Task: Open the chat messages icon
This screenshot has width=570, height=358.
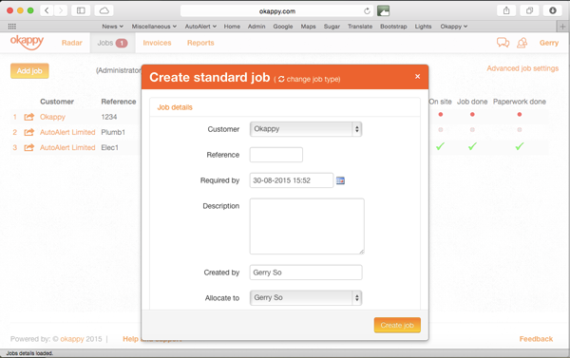Action: (x=503, y=43)
